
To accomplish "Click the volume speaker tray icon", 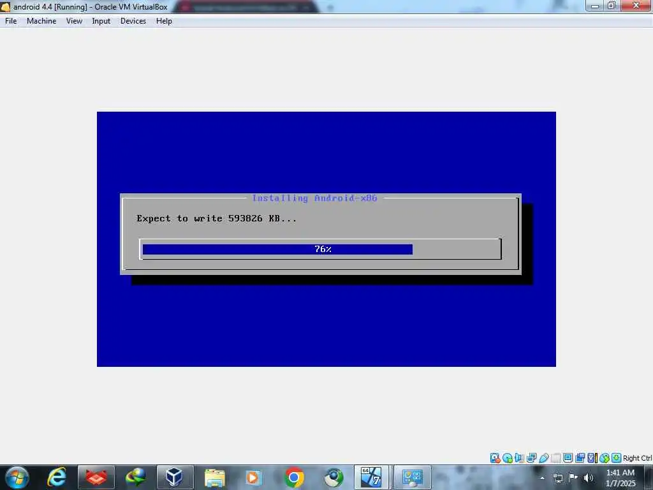I will (588, 478).
